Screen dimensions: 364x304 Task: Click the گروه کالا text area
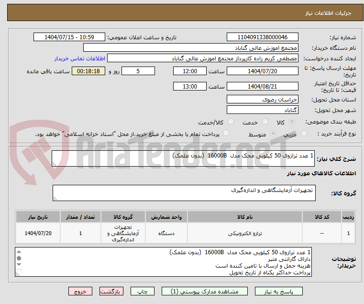(x=184, y=193)
